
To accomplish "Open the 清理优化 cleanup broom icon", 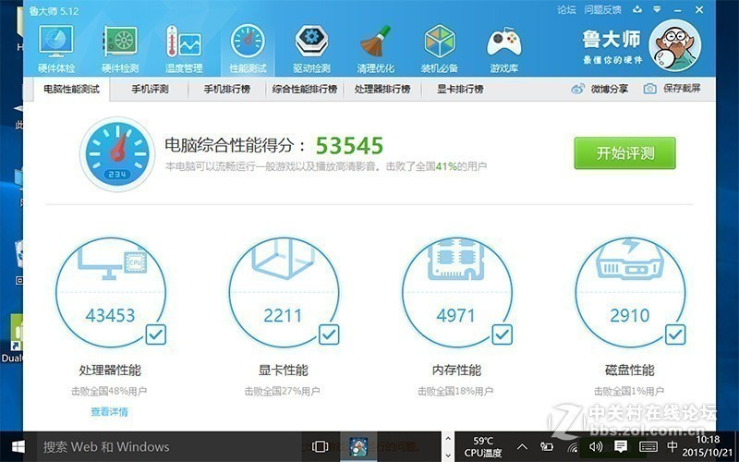I will pos(376,49).
